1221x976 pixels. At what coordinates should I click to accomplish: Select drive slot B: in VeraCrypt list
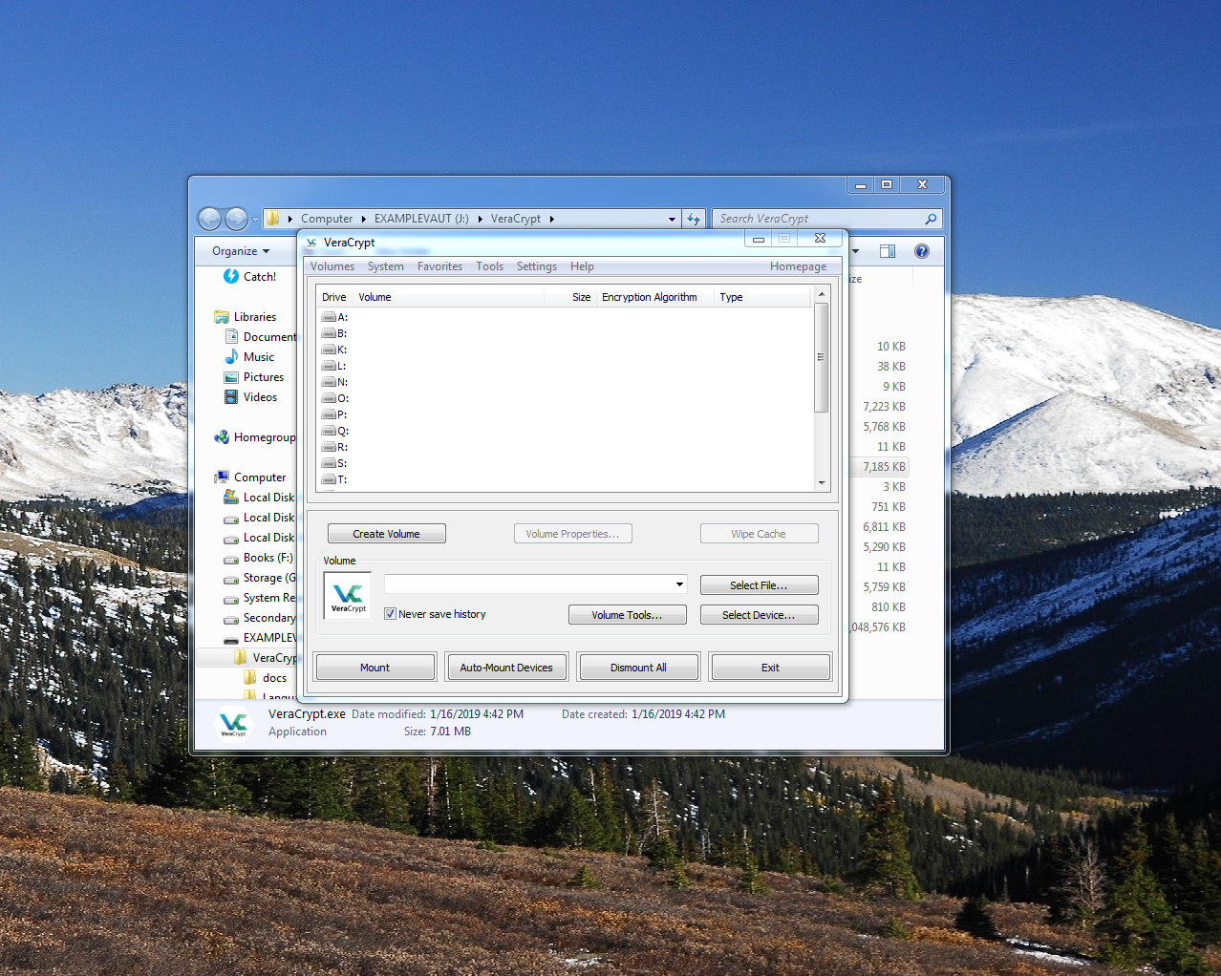click(335, 333)
